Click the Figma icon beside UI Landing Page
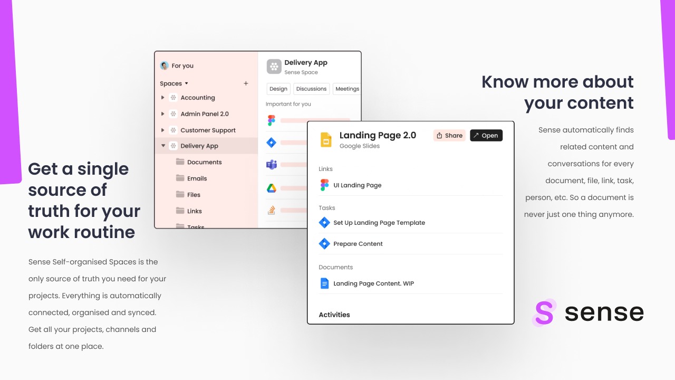675x380 pixels. point(324,185)
